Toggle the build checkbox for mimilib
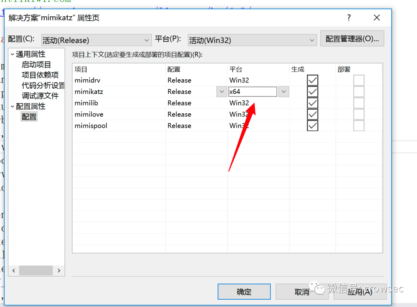Image resolution: width=417 pixels, height=307 pixels. pos(312,103)
